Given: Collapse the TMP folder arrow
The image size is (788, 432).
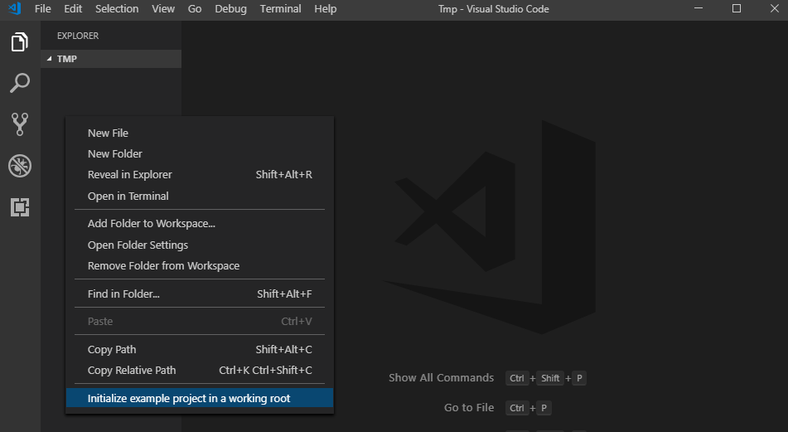Looking at the screenshot, I should click(49, 59).
